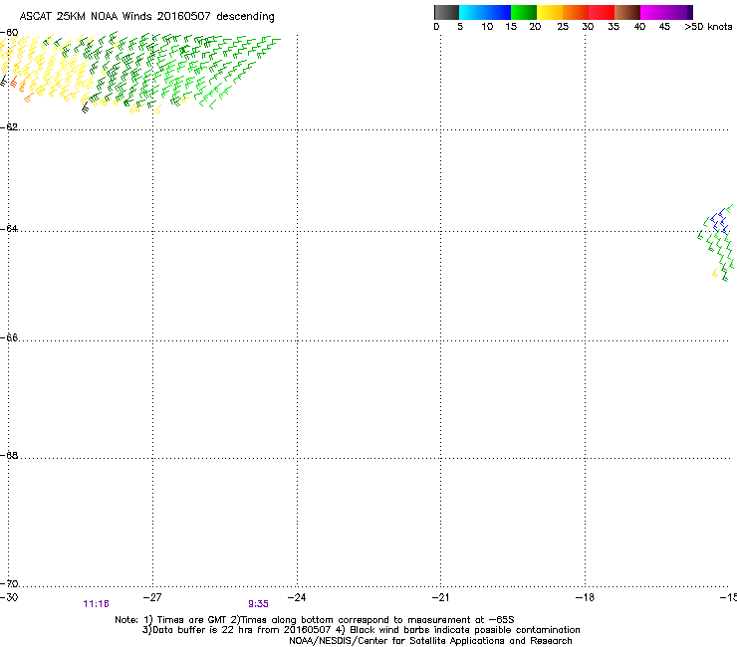The width and height of the screenshot is (737, 647).
Task: Click the '-62' latitude label
Action: click(9, 126)
